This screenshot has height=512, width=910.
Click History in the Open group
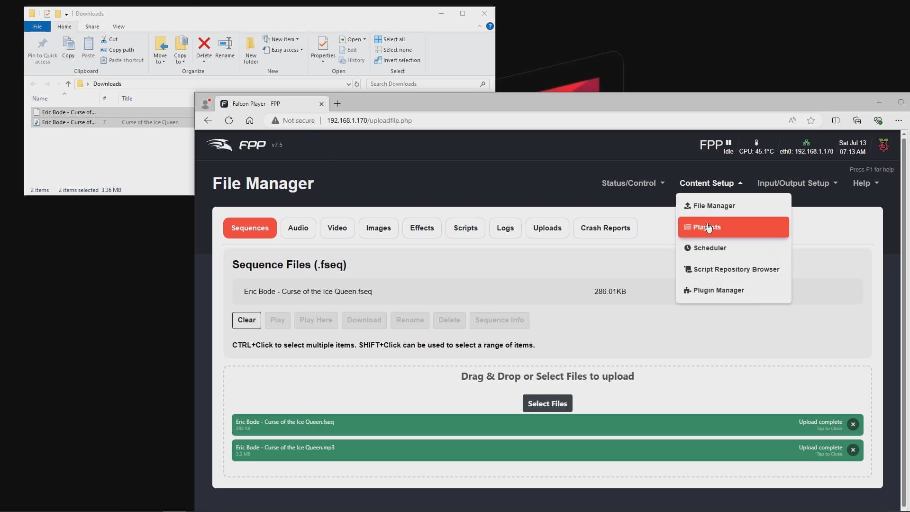tap(352, 60)
